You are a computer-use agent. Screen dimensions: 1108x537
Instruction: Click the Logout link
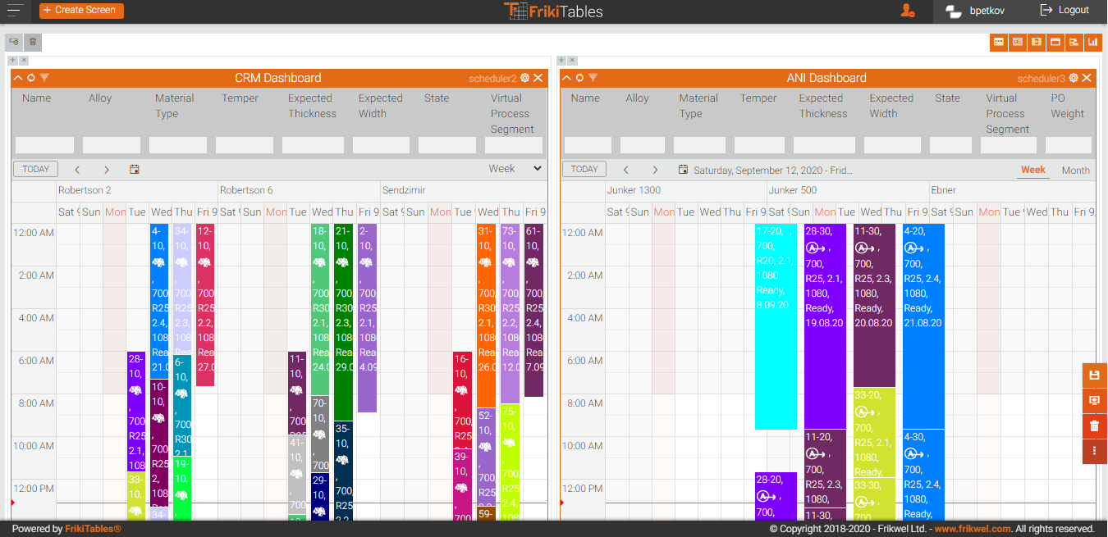(x=1065, y=11)
